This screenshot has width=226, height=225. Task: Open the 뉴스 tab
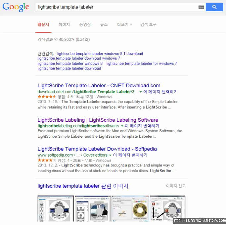[104, 24]
